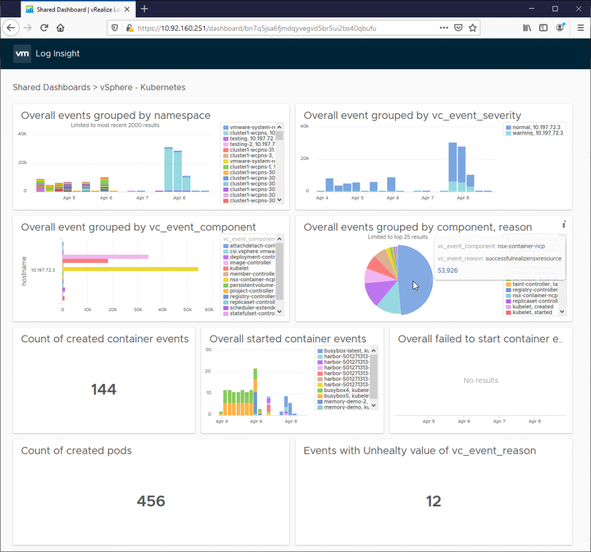Click the browser Home icon

click(x=60, y=28)
